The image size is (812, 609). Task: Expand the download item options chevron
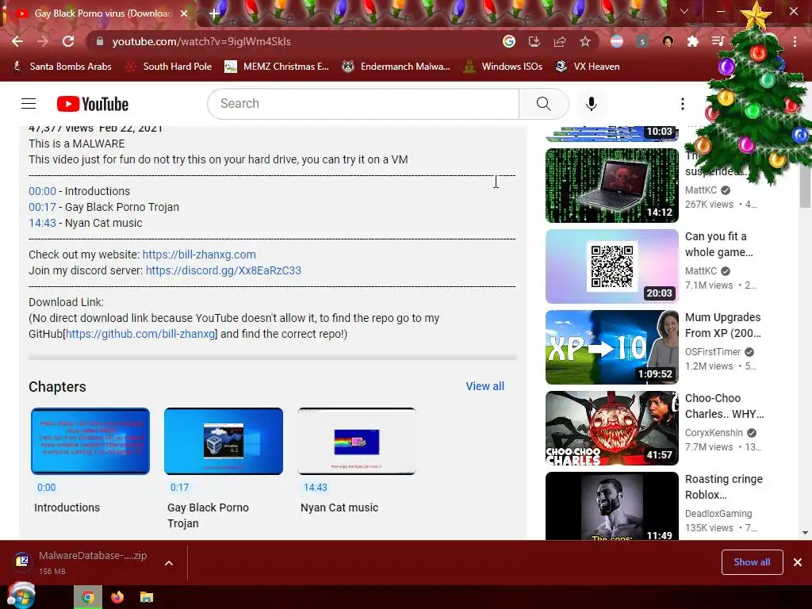169,563
